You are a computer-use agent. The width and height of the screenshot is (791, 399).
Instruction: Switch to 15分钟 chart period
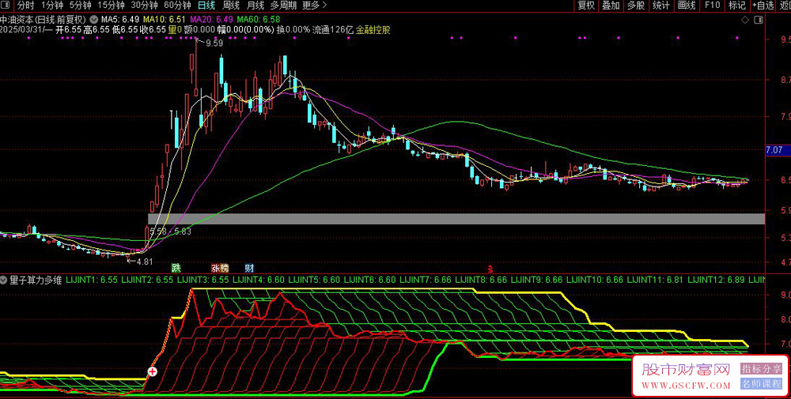(111, 6)
